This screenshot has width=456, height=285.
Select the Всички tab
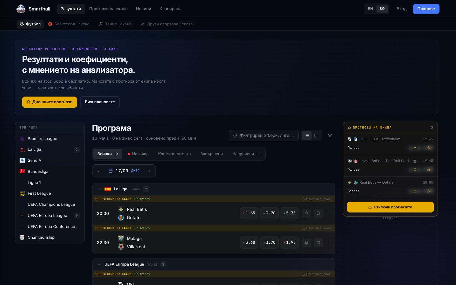(x=108, y=154)
